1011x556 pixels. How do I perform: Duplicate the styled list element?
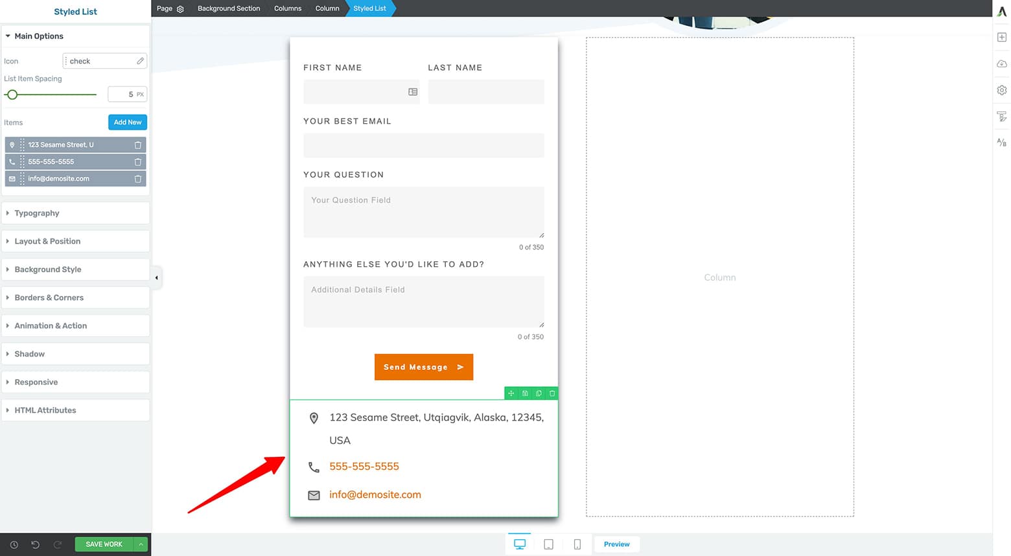tap(539, 393)
